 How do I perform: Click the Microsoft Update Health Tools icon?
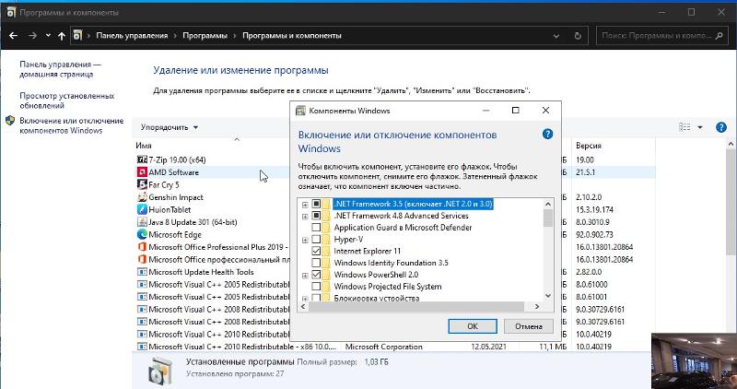click(x=142, y=272)
